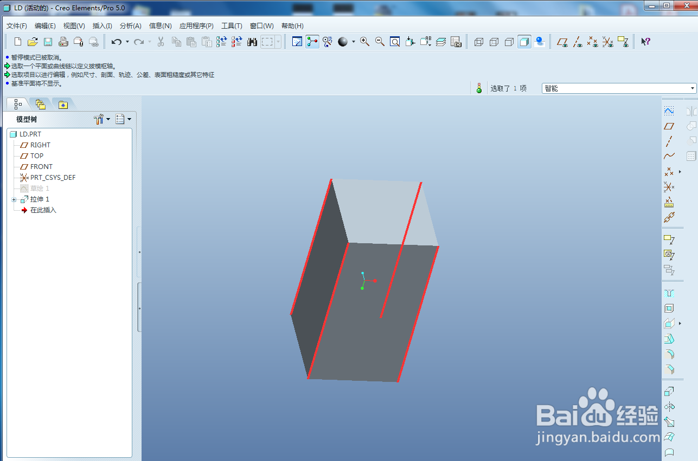Open the Layers icon in the toolbar
This screenshot has width=698, height=461.
pos(441,42)
